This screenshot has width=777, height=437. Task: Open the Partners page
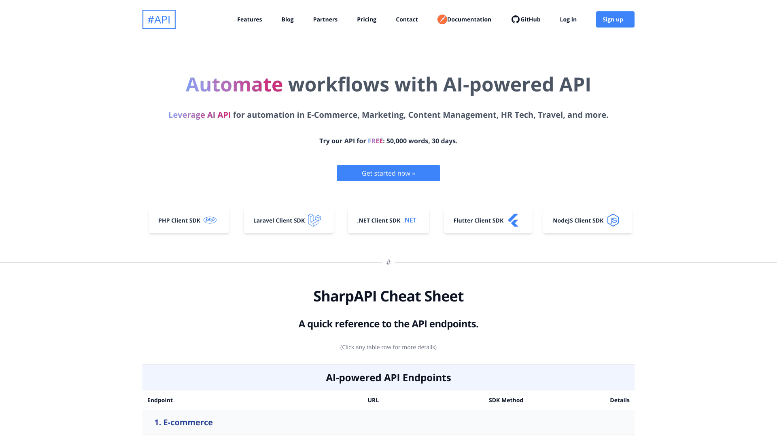[x=325, y=19]
